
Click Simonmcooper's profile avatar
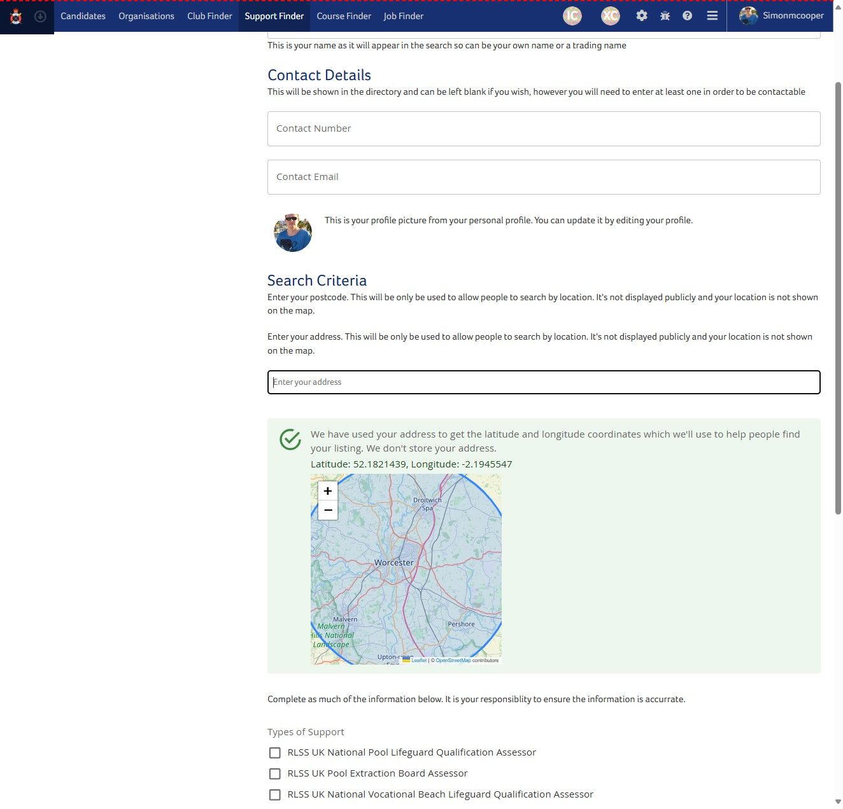coord(748,15)
